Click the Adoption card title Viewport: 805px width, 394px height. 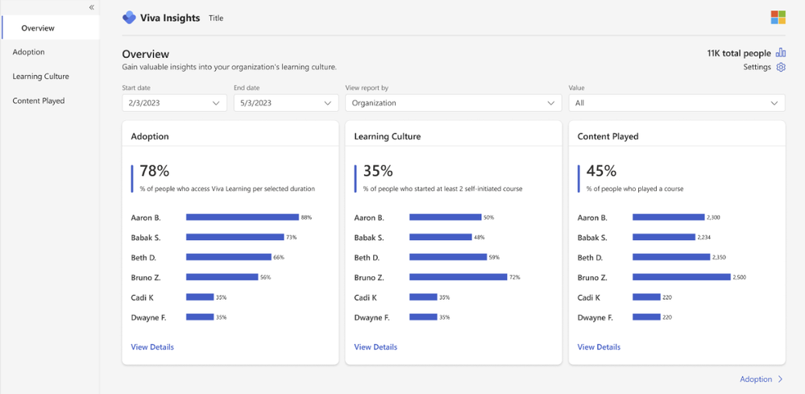tap(150, 136)
